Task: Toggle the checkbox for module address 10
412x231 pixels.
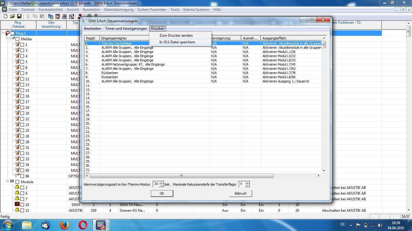Action: pyautogui.click(x=22, y=205)
